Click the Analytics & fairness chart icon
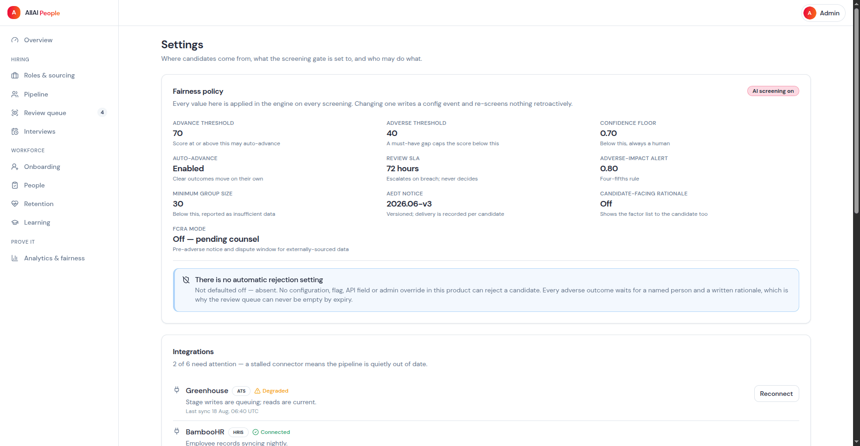Screen dimensions: 860x446 click(15, 258)
